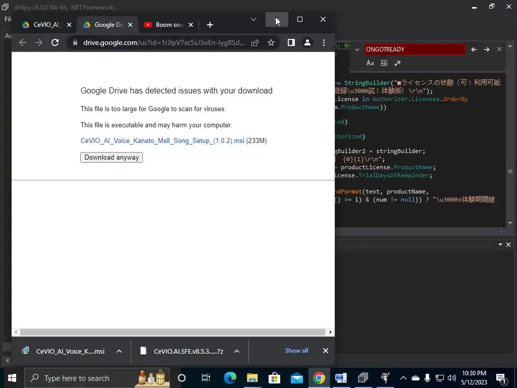Go forward in Chrome history
The width and height of the screenshot is (517, 388).
[x=39, y=42]
